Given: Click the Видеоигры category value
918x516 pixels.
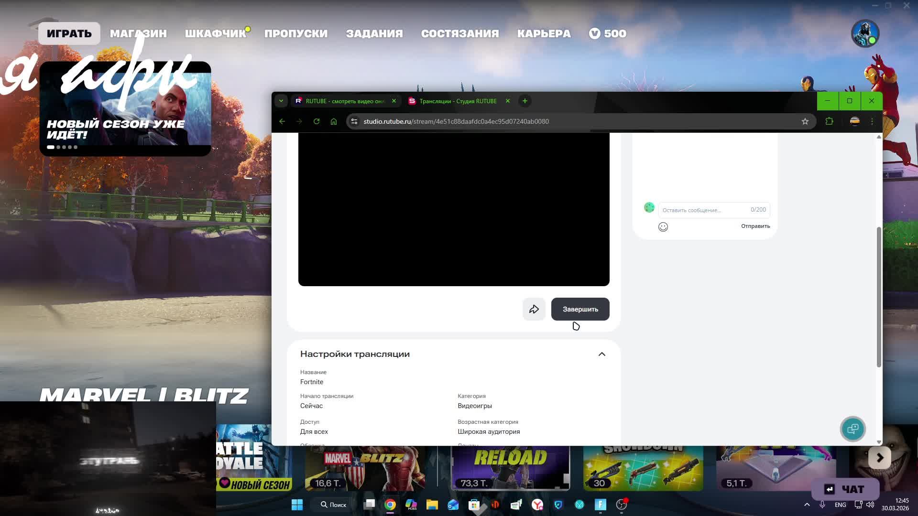Looking at the screenshot, I should [x=475, y=406].
